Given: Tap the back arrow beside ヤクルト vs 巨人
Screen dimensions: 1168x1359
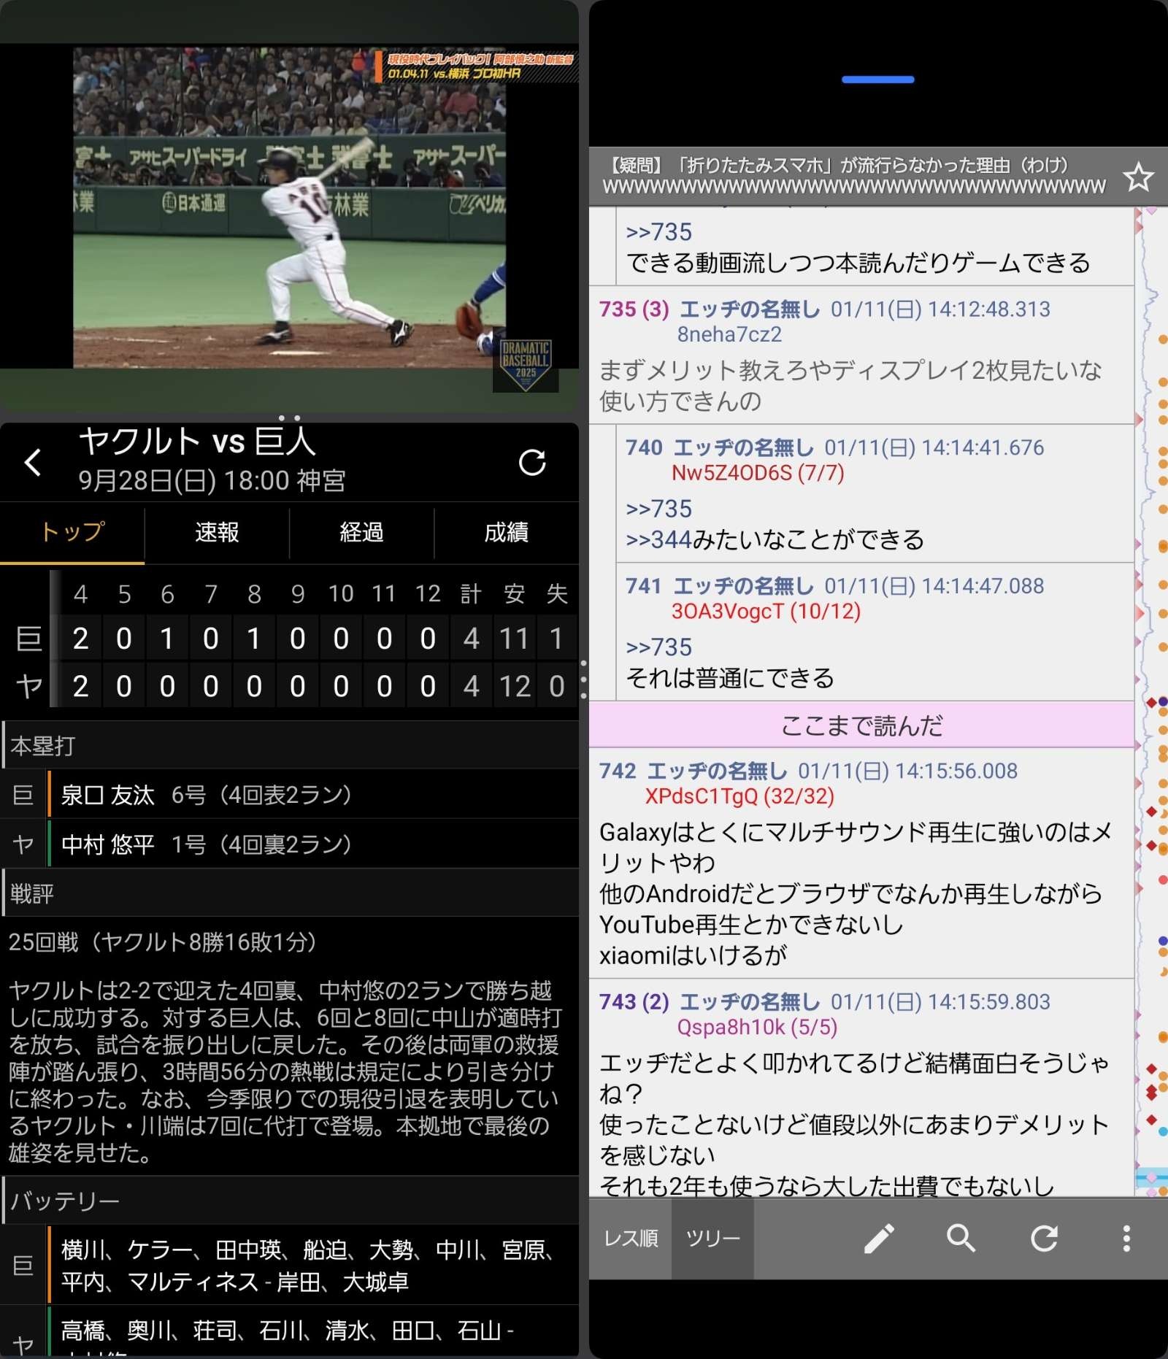Looking at the screenshot, I should click(x=33, y=462).
